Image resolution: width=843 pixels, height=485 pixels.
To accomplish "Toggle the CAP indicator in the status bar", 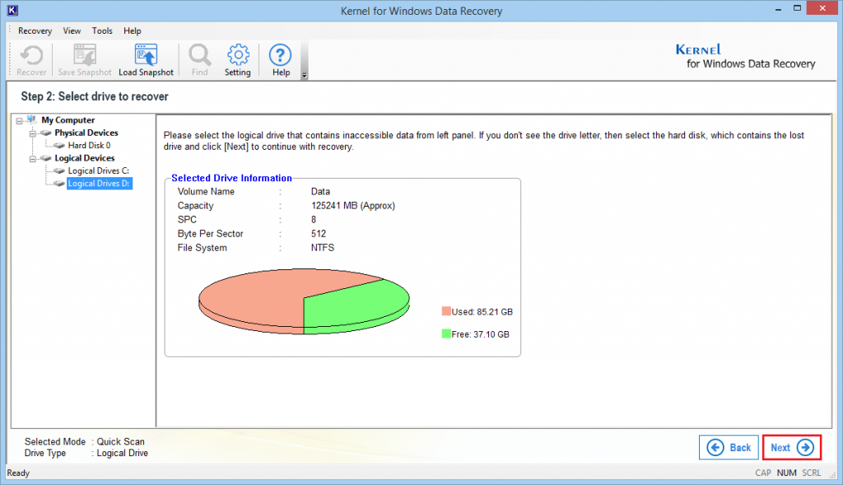I will click(763, 473).
